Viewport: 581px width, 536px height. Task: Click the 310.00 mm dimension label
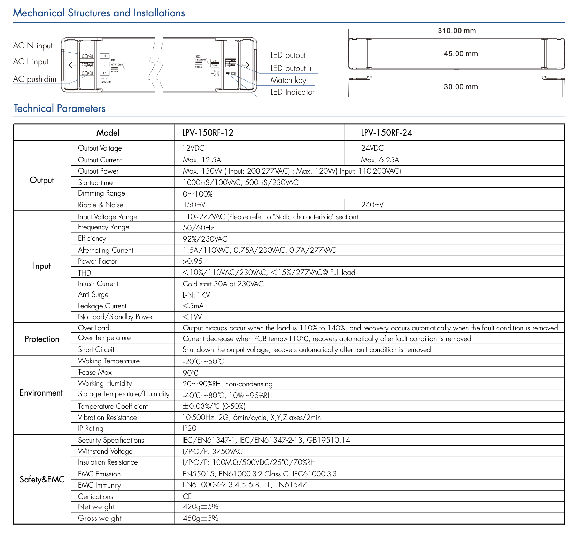coord(457,31)
